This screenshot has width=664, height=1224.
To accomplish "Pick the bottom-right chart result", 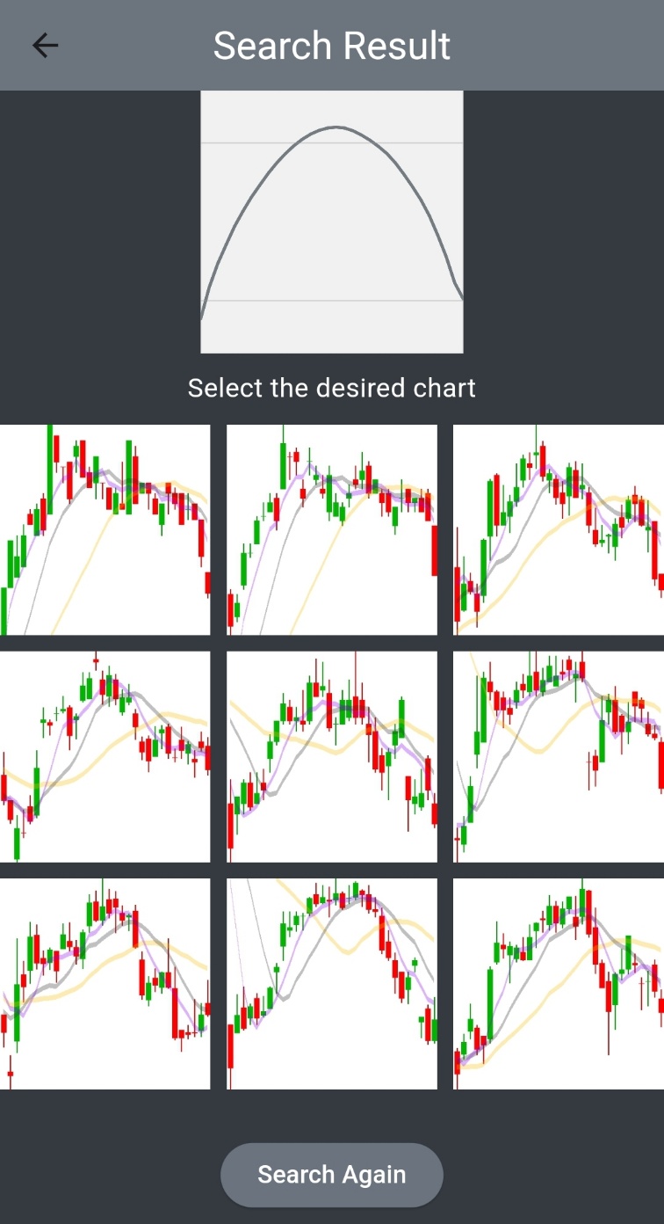I will pos(559,984).
